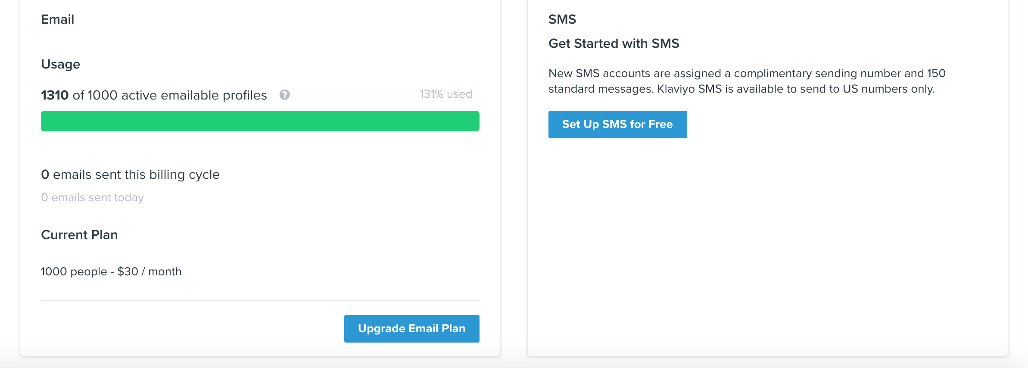Viewport: 1028px width, 368px height.
Task: Click the SMS section heading
Action: pyautogui.click(x=562, y=19)
